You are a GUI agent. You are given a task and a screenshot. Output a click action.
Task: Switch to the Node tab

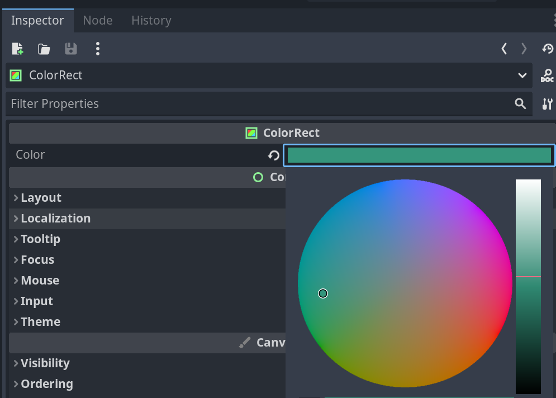[98, 21]
